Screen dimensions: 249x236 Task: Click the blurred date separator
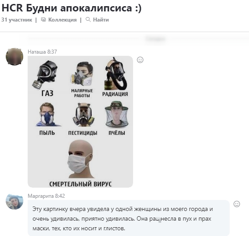coord(155,39)
